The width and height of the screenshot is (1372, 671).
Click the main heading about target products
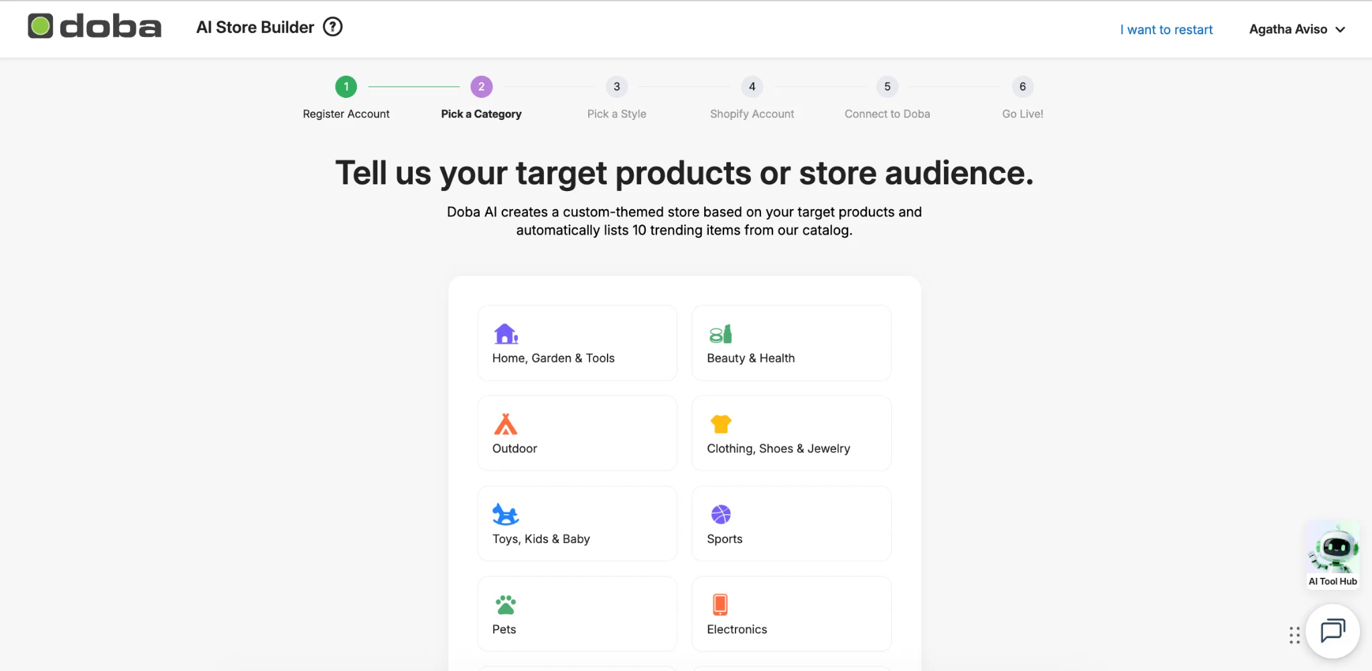(685, 173)
